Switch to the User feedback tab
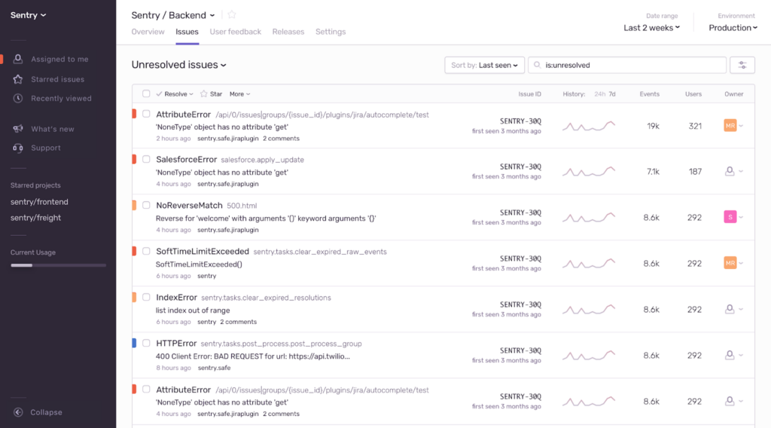Image resolution: width=771 pixels, height=428 pixels. [235, 32]
